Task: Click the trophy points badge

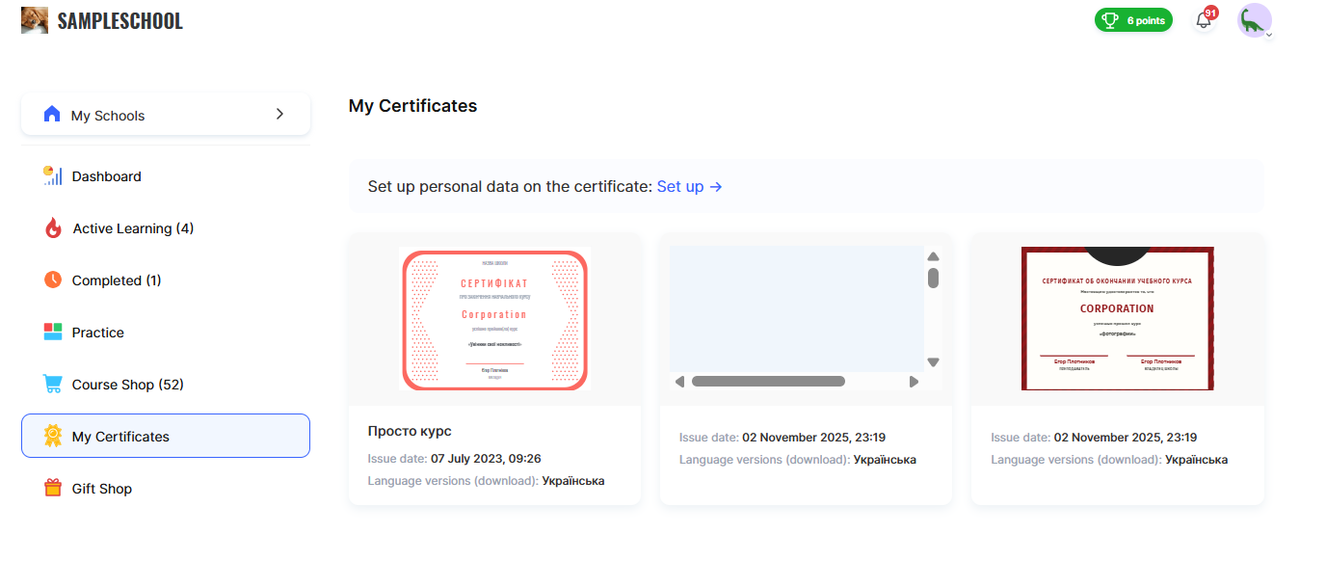Action: tap(1133, 20)
